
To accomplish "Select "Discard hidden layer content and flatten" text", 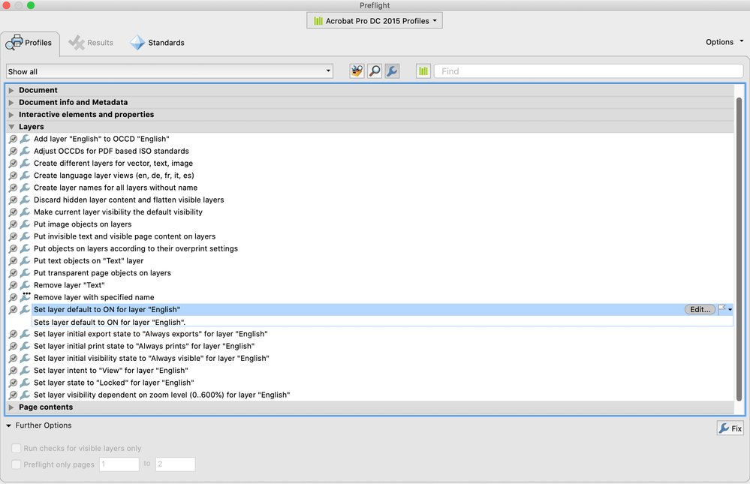I will (128, 200).
